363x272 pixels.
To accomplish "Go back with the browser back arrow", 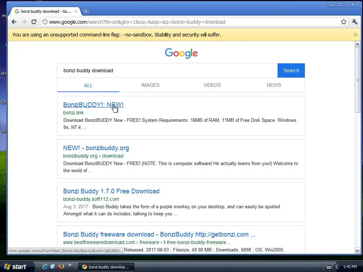I will coord(14,22).
